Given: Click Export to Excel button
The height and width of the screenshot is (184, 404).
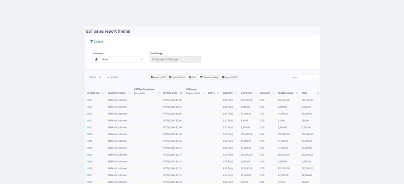Looking at the screenshot, I should 177,77.
